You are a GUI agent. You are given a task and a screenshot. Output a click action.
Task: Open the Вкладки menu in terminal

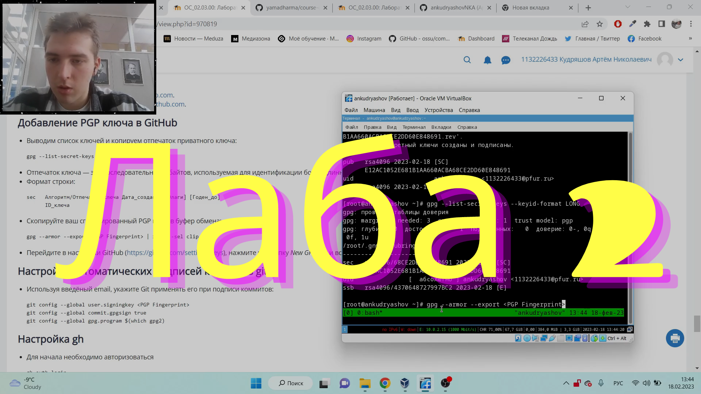click(441, 127)
